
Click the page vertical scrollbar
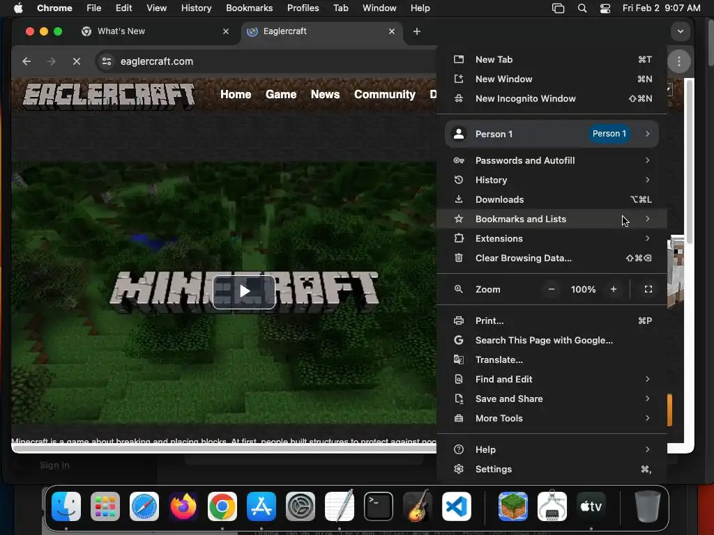tap(690, 162)
